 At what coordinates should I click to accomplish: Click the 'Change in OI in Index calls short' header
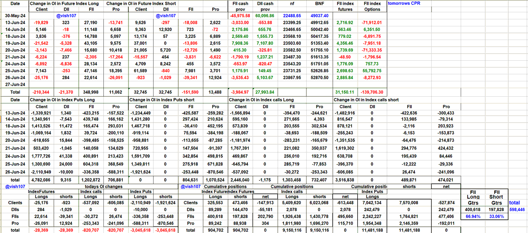(367, 100)
